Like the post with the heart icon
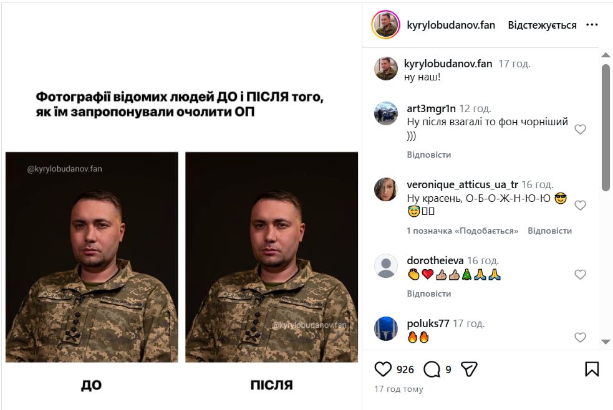 tap(383, 369)
